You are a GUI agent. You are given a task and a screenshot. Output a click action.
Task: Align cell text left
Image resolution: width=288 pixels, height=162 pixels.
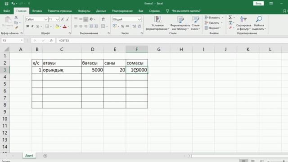point(76,26)
